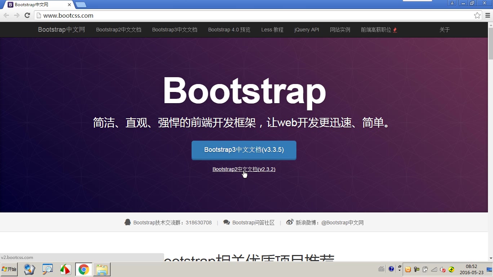493x277 pixels.
Task: Open the green update icon in the system tray
Action: (x=451, y=269)
